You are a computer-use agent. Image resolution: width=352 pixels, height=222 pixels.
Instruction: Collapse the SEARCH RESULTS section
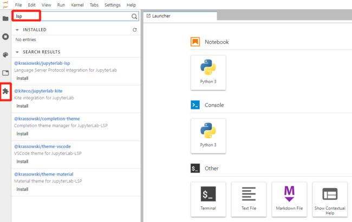coord(17,52)
